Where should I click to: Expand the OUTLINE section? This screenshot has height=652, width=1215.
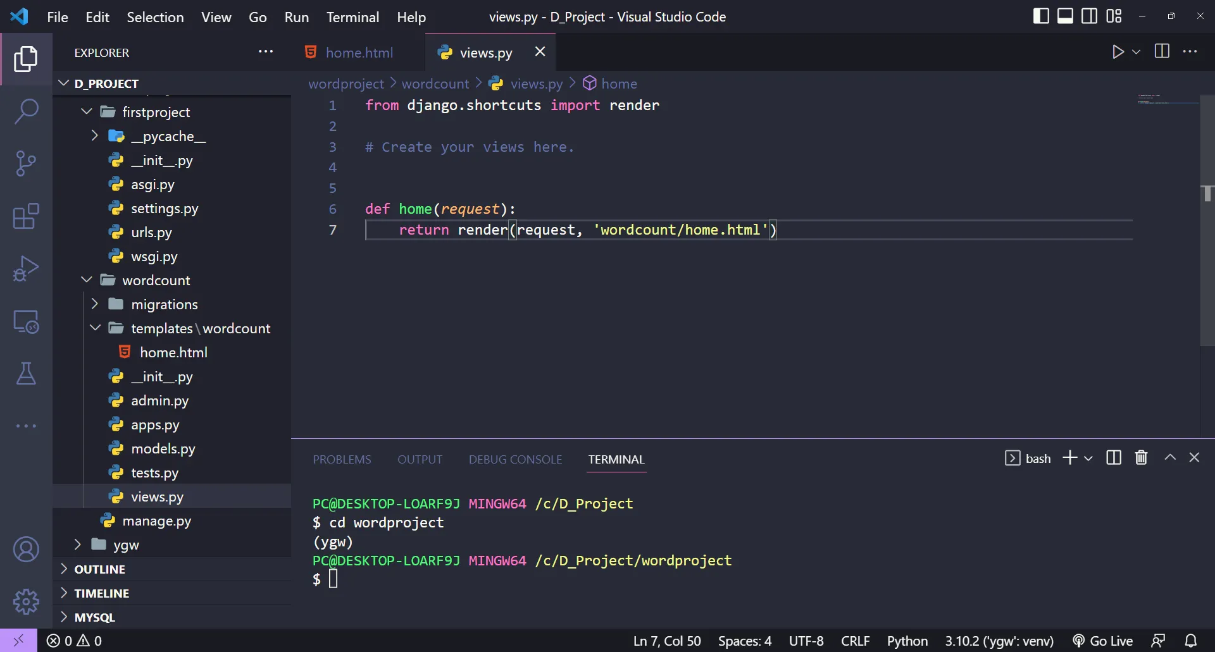[99, 569]
